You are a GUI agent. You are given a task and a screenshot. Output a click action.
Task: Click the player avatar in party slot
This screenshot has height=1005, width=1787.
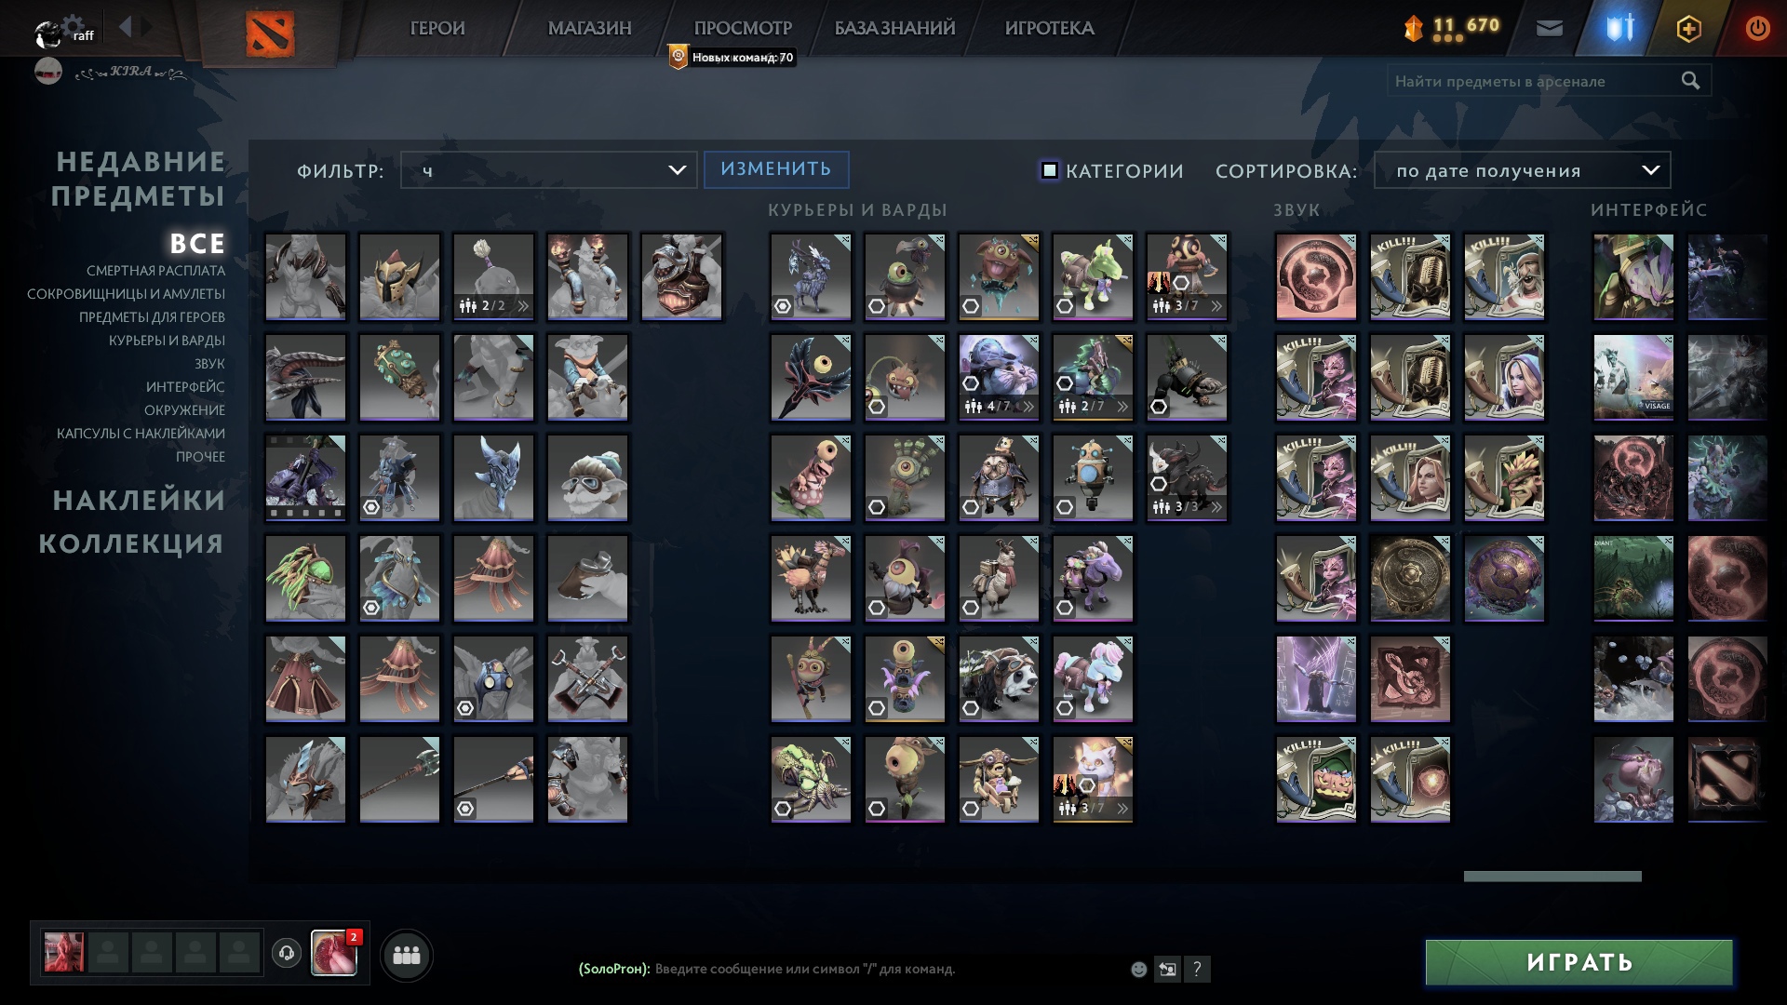coord(64,954)
